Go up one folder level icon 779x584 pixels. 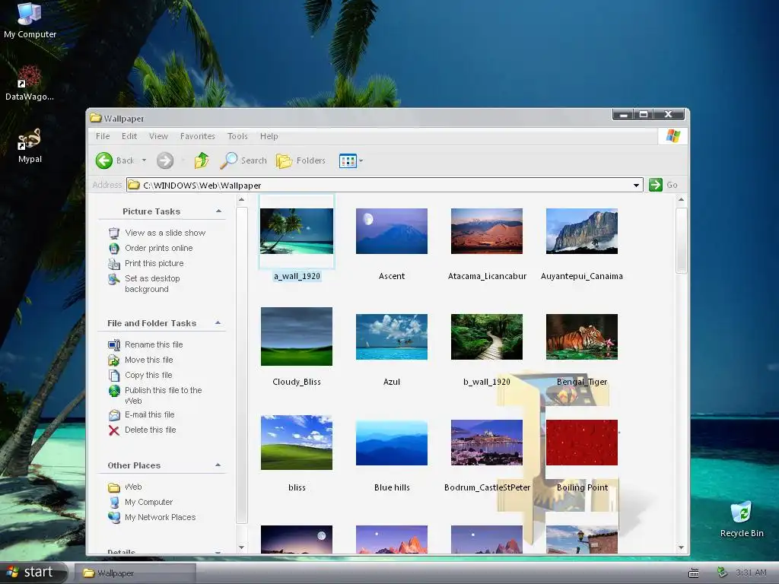pyautogui.click(x=201, y=160)
